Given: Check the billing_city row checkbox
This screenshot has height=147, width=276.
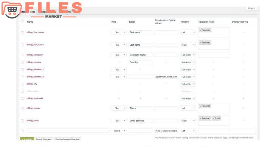Looking at the screenshot, I should [22, 84].
